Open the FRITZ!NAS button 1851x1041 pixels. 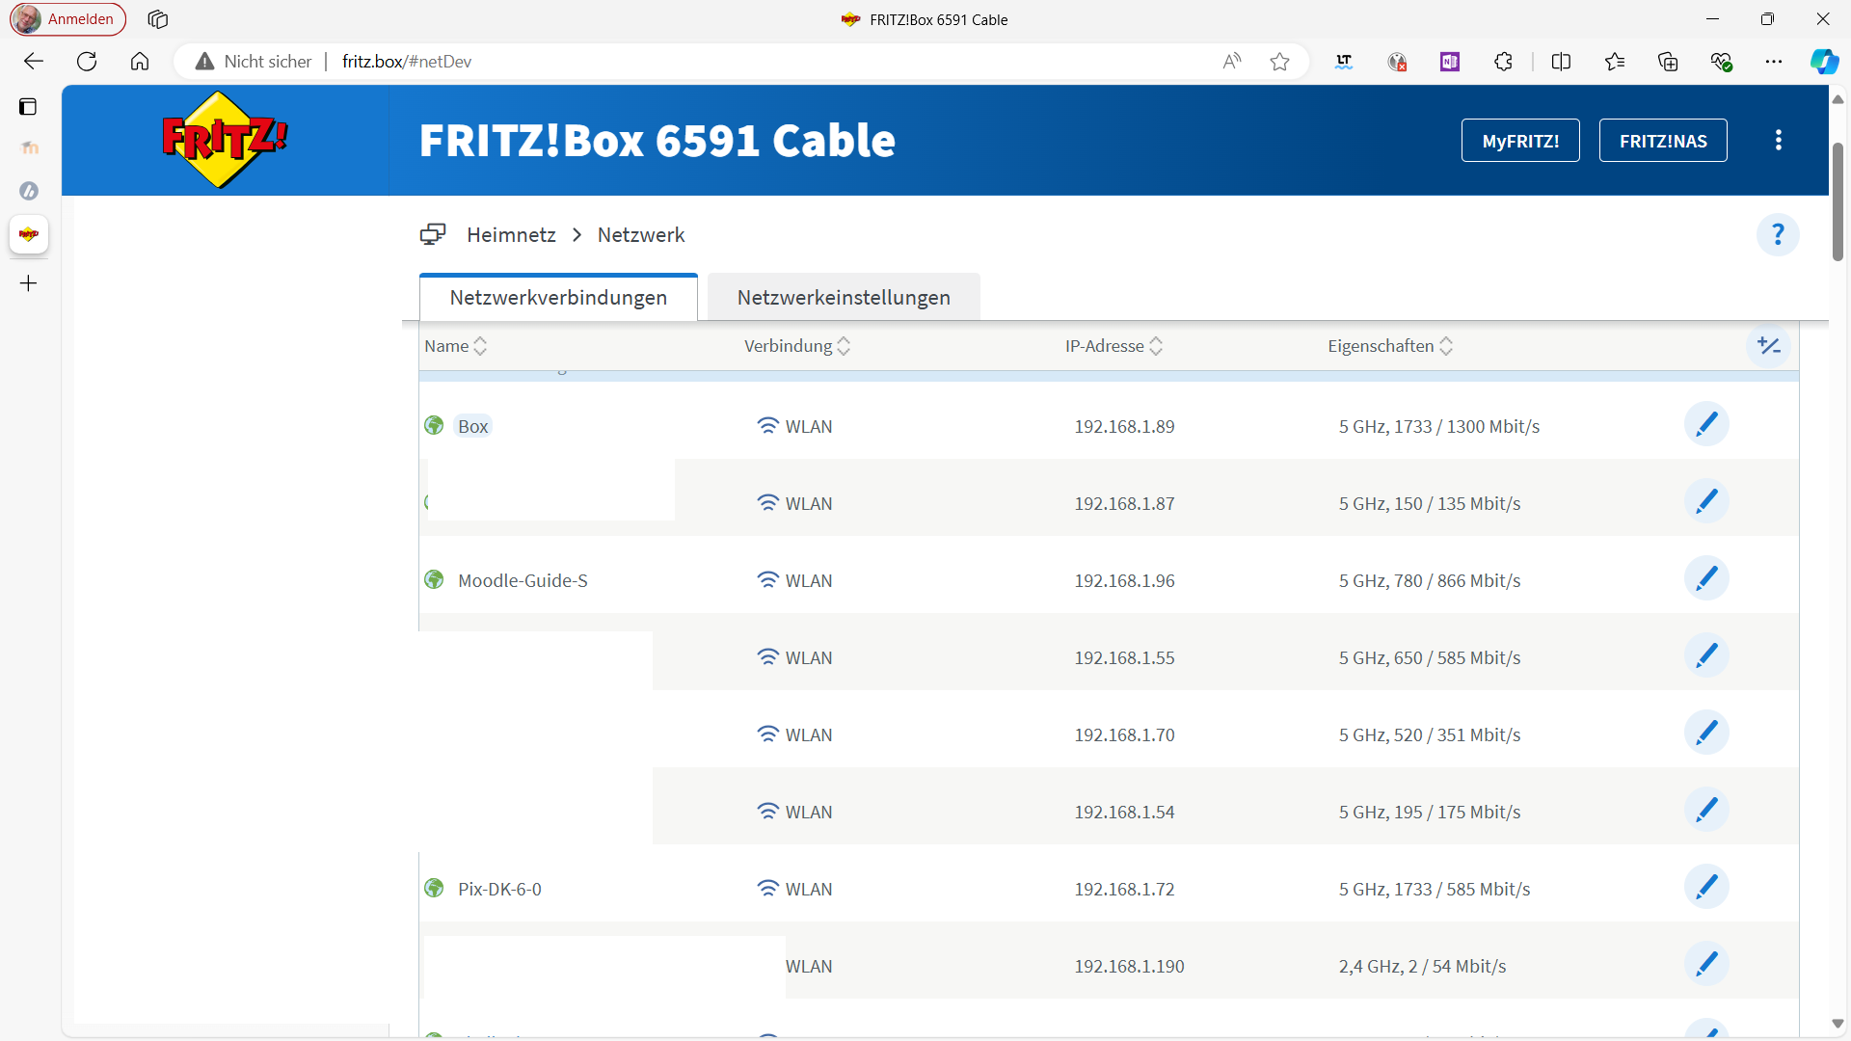1663,141
